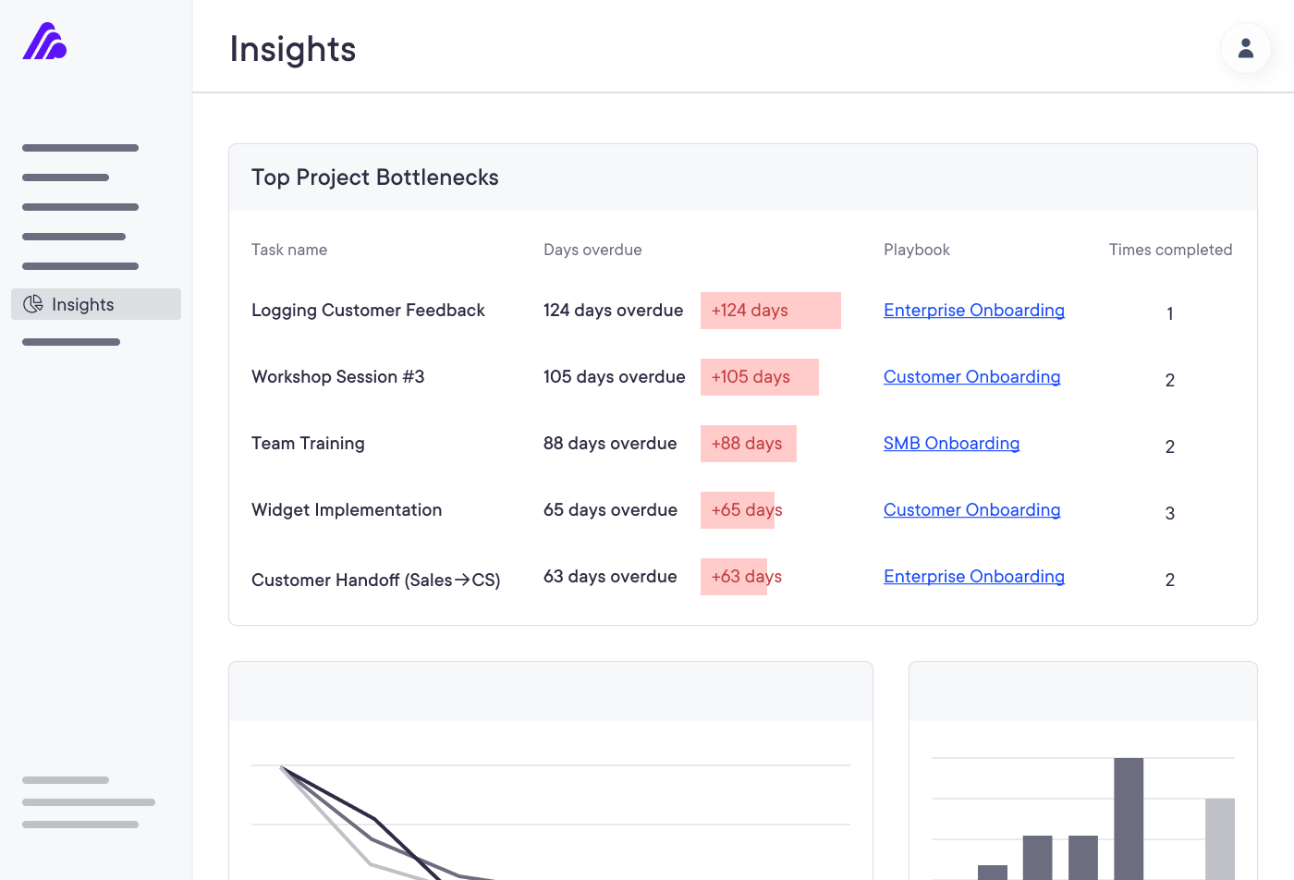Image resolution: width=1294 pixels, height=880 pixels.
Task: Open the SMB Onboarding playbook
Action: [x=951, y=443]
